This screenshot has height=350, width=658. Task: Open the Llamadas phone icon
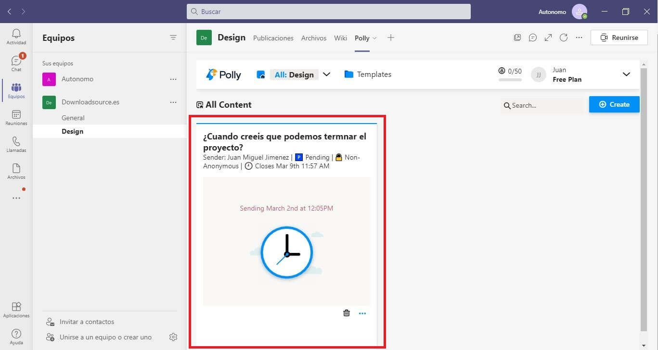pos(16,144)
